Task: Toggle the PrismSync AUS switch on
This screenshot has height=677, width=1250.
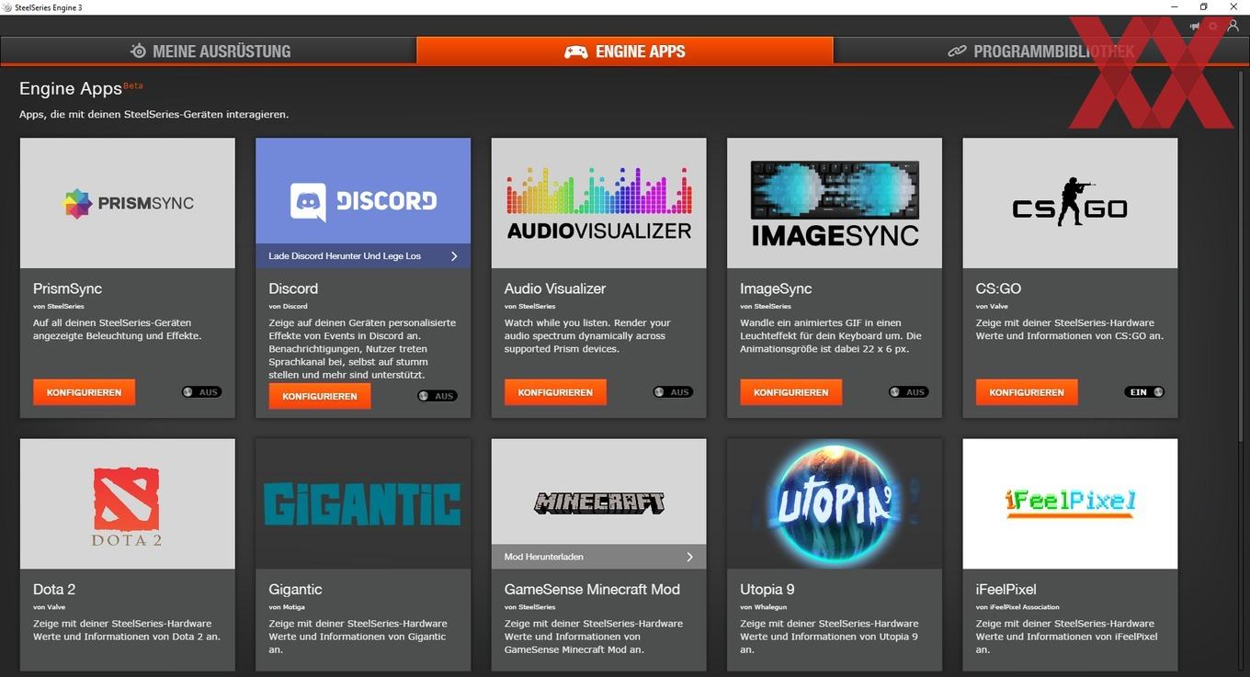Action: pos(201,392)
